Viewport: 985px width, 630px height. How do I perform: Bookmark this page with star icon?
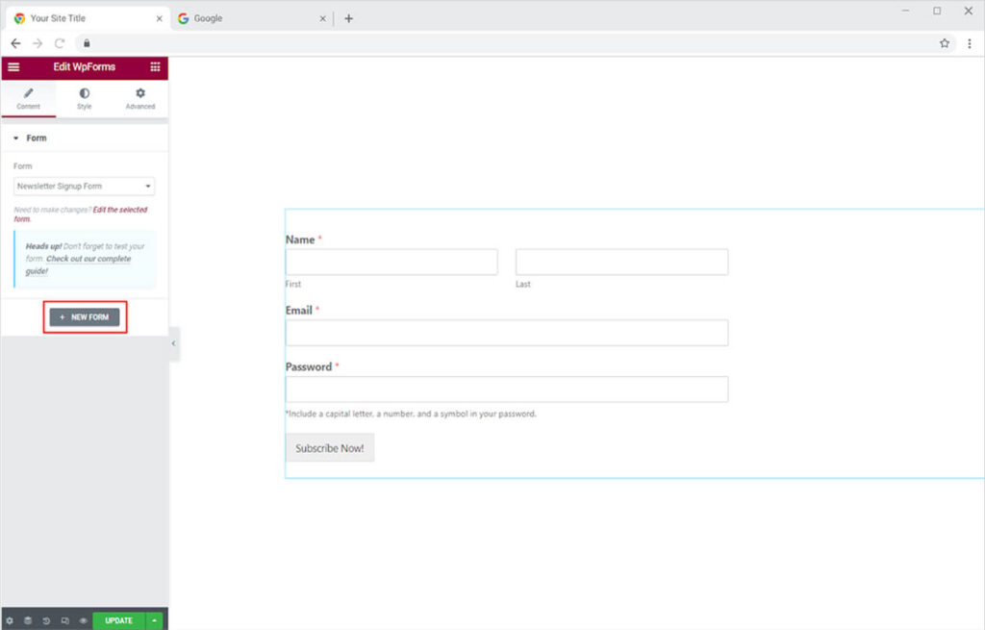(x=945, y=43)
